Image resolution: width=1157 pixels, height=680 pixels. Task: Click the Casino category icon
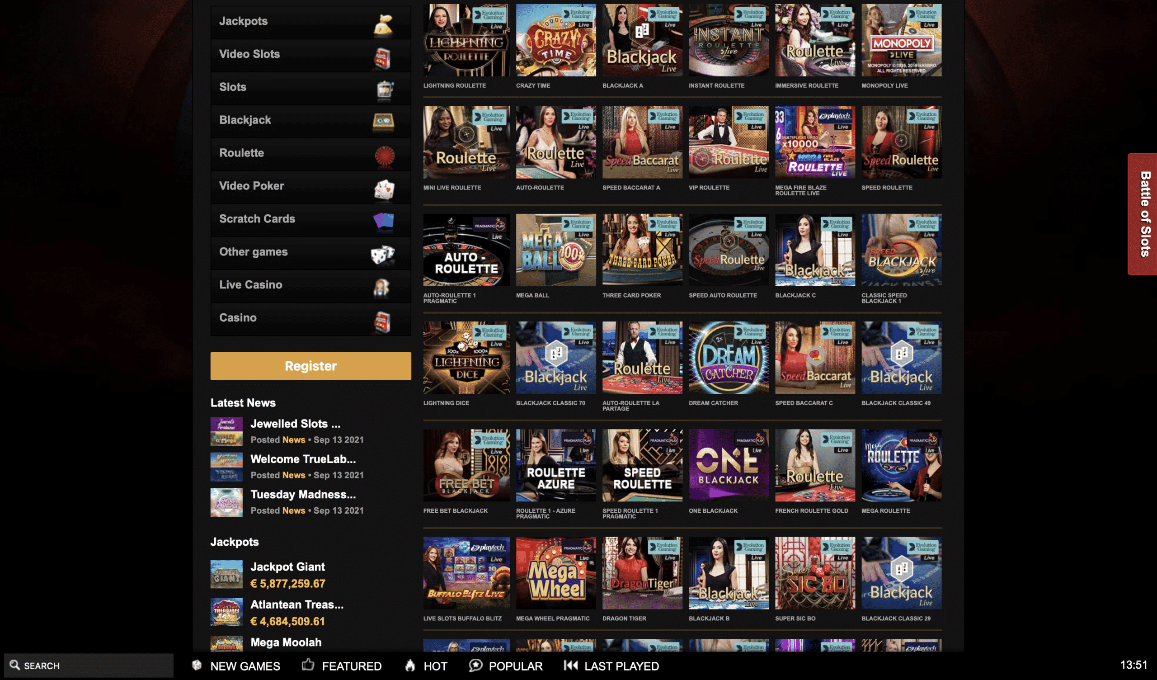point(382,321)
